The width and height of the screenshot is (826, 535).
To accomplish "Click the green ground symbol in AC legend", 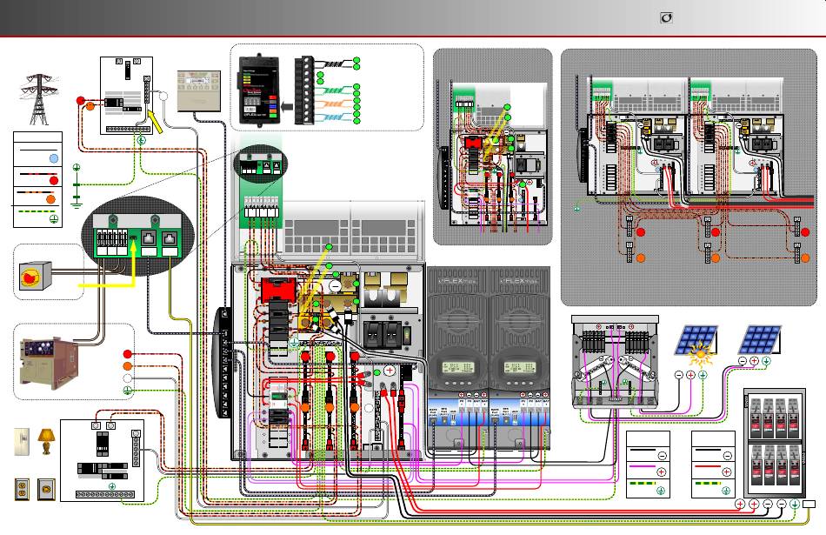I will [53, 218].
